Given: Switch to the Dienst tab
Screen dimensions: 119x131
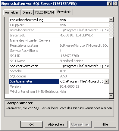Looking at the screenshot, I should [27, 12].
